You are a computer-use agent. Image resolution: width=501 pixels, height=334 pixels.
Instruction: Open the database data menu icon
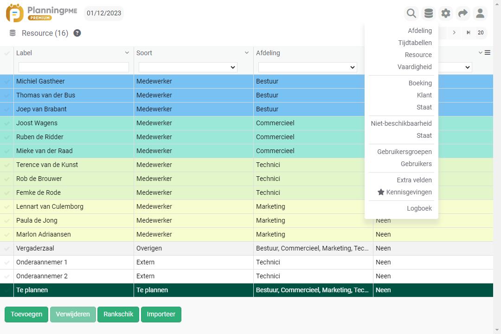(x=429, y=13)
